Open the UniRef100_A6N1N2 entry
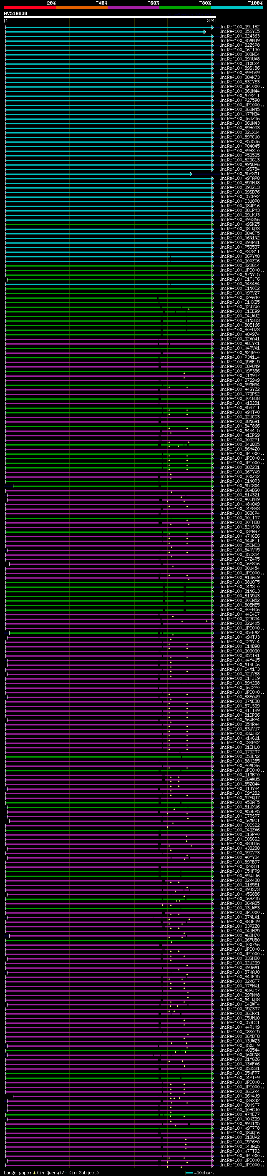Viewport: 267px width, 1176px height. [x=239, y=238]
